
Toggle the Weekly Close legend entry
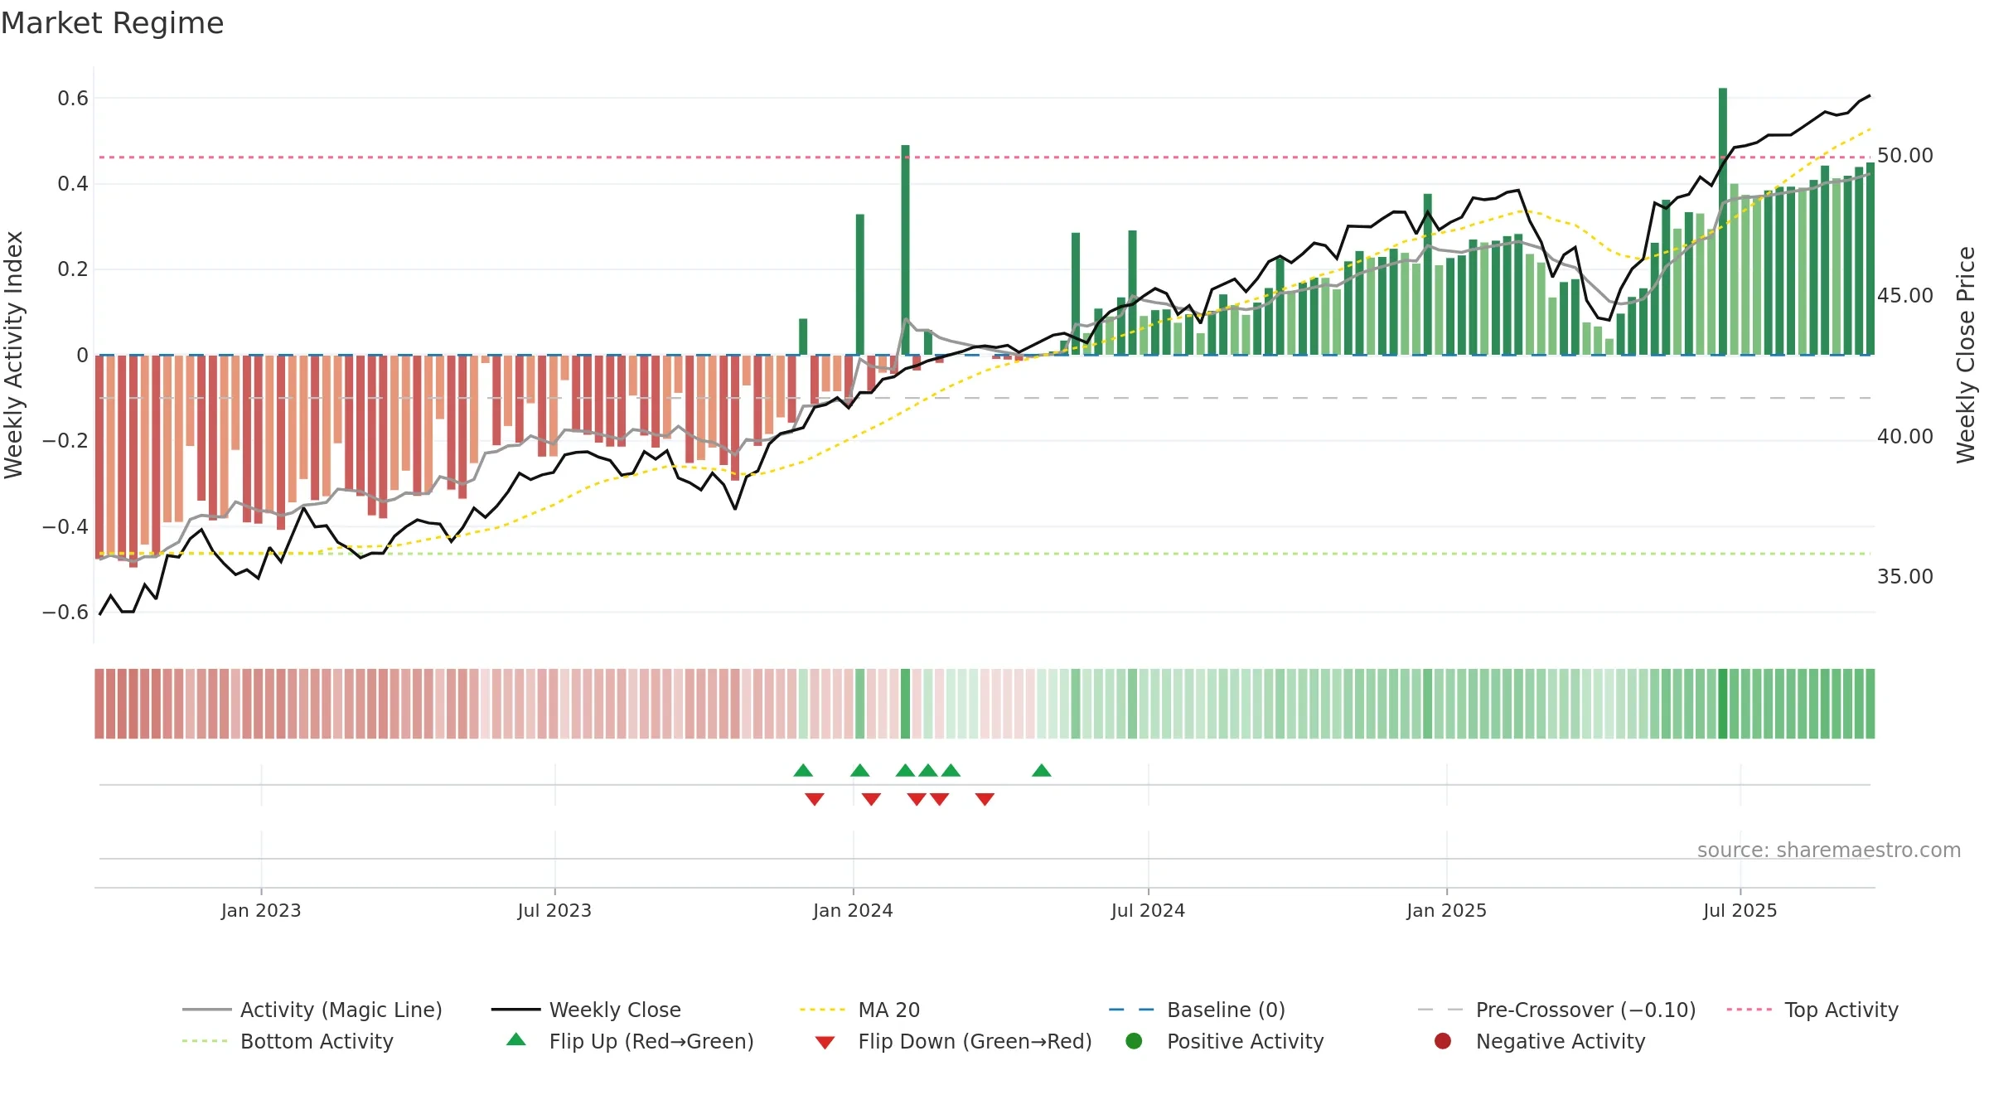[586, 1010]
